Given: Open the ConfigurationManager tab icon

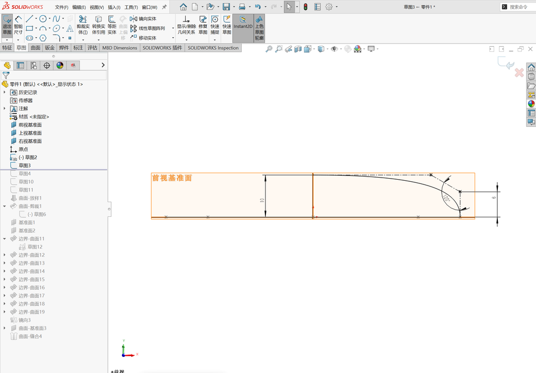Looking at the screenshot, I should tap(33, 65).
